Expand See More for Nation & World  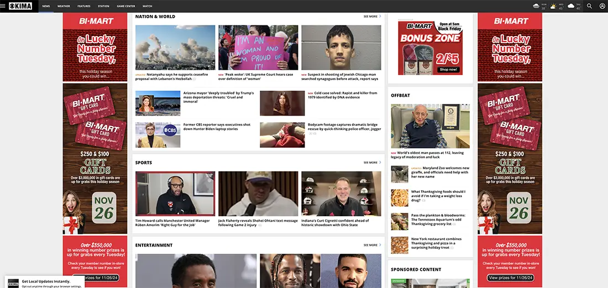point(372,17)
